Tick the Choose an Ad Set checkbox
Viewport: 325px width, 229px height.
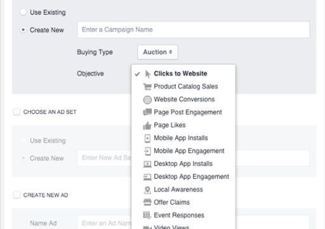(x=17, y=112)
